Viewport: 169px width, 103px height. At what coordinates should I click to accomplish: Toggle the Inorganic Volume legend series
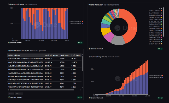click(76, 21)
